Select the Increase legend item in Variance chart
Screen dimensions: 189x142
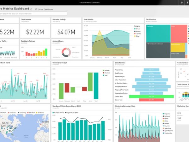106,70
